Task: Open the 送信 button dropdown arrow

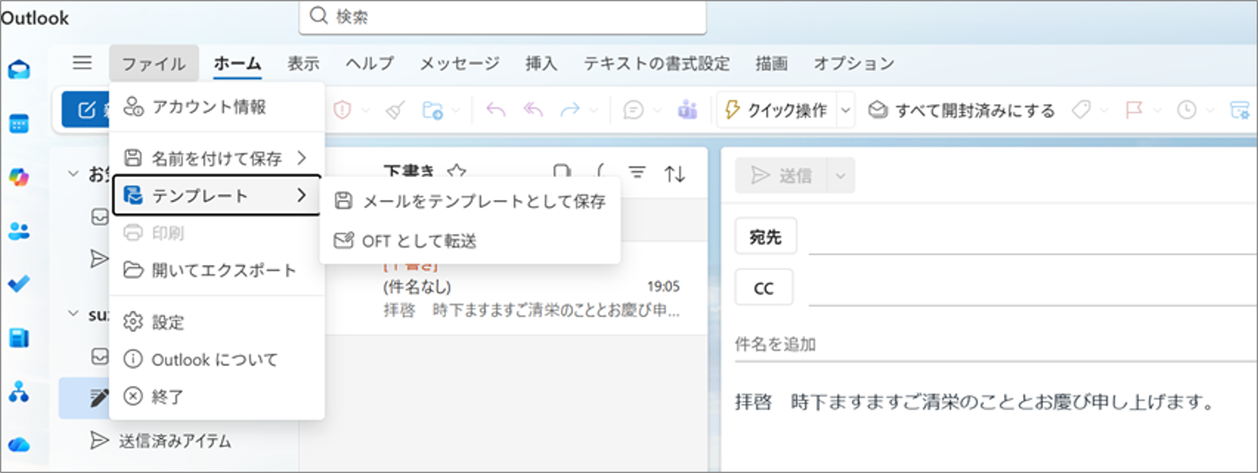Action: pos(841,176)
